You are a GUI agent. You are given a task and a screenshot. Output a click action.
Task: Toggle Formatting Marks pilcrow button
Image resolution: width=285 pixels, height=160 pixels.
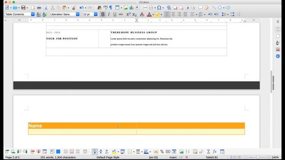coord(111,8)
